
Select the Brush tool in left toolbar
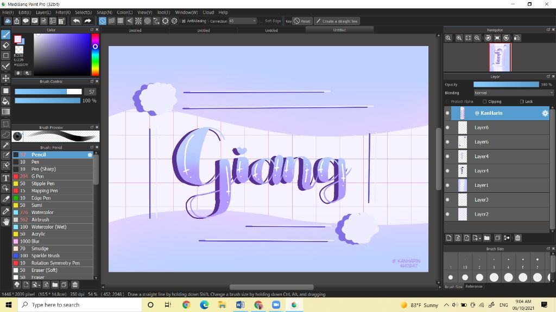point(5,35)
